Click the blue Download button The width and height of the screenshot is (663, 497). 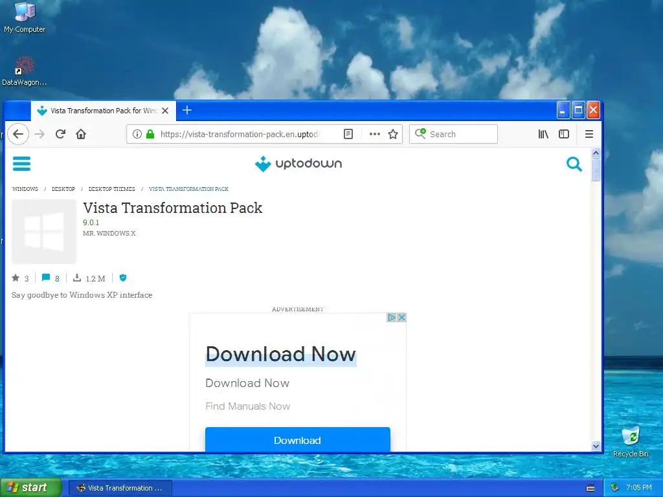click(x=298, y=440)
